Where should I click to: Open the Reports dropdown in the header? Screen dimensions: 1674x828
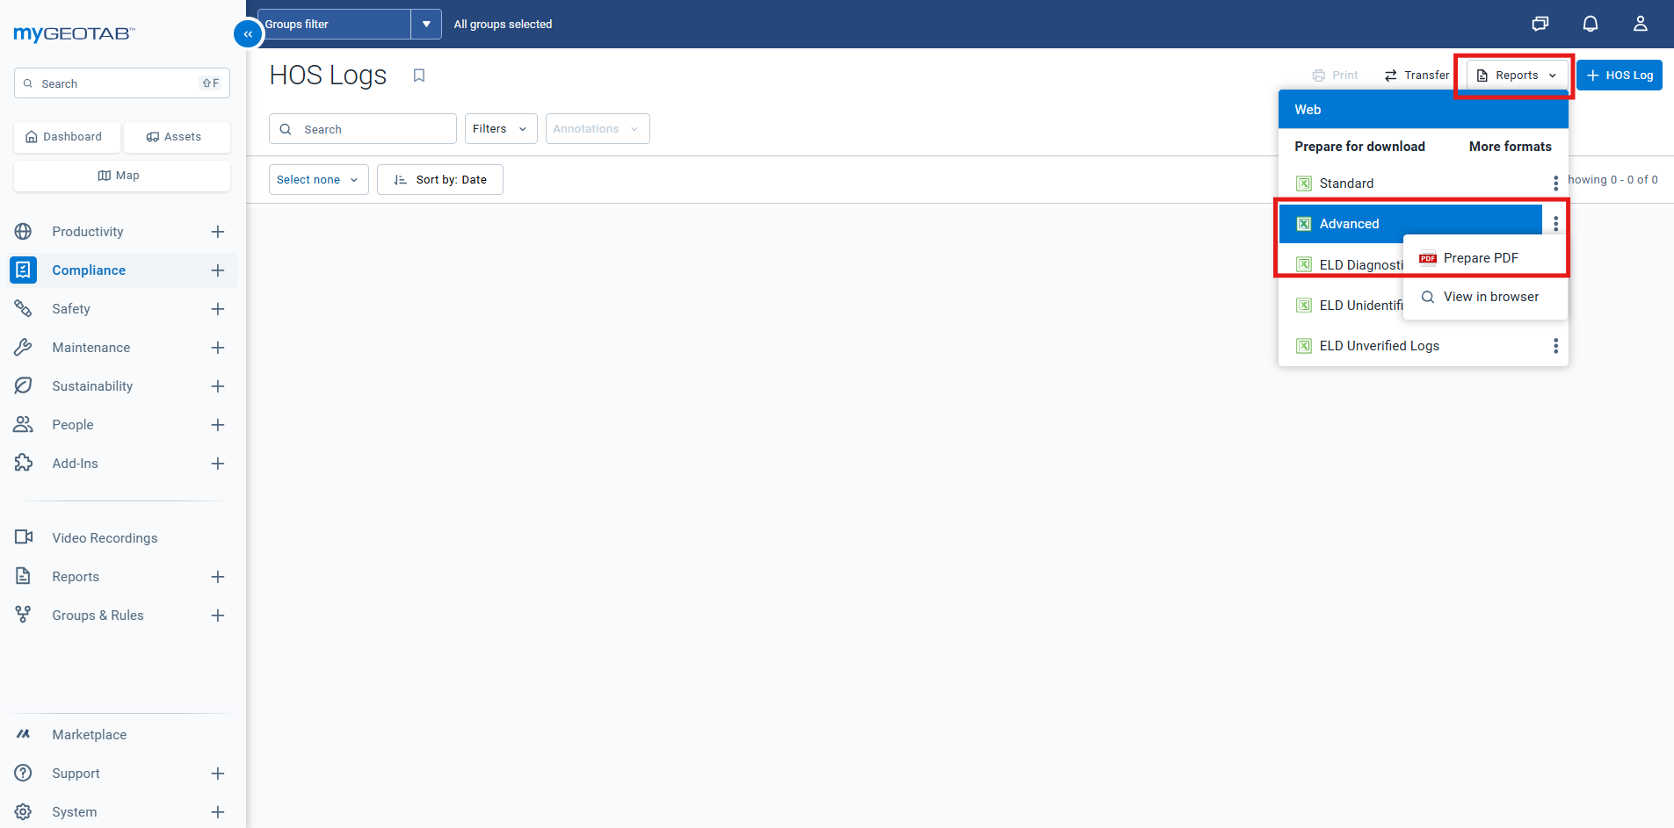click(1517, 76)
